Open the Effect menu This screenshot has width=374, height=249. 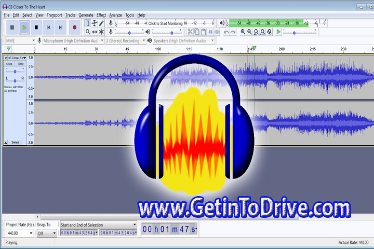pos(101,15)
